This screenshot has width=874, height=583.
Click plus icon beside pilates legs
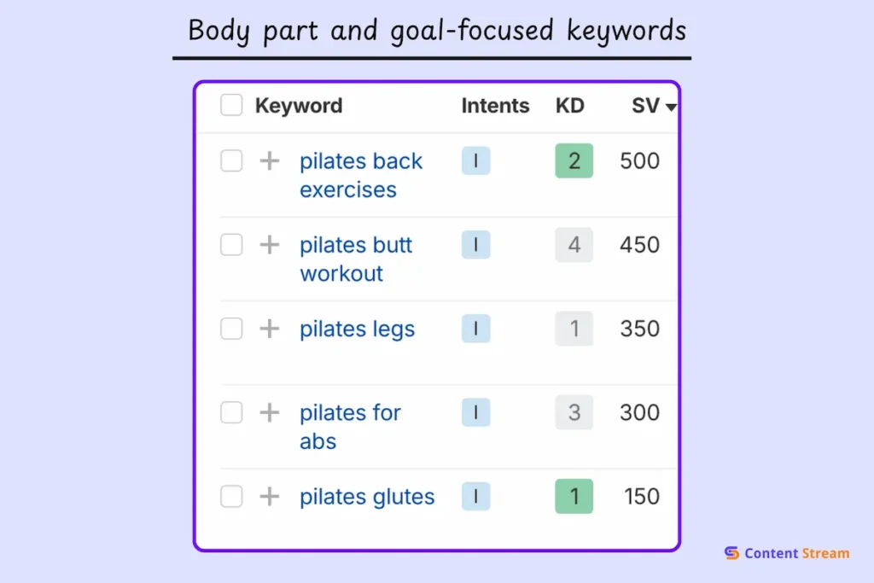270,329
